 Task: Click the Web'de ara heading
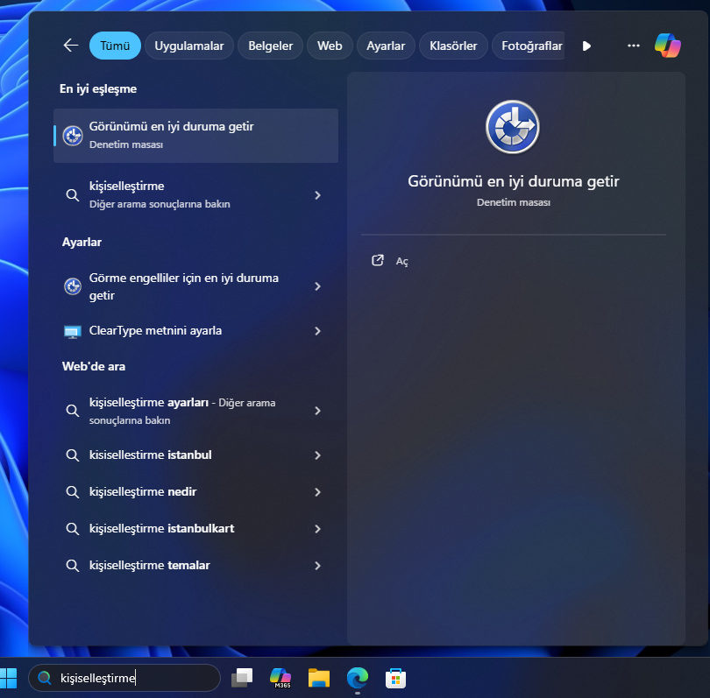click(94, 366)
